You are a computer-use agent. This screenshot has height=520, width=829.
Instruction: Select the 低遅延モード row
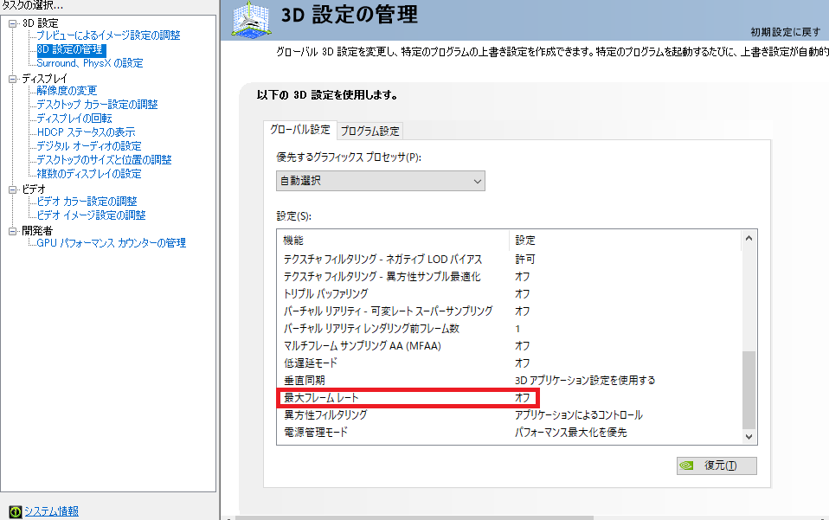(509, 363)
